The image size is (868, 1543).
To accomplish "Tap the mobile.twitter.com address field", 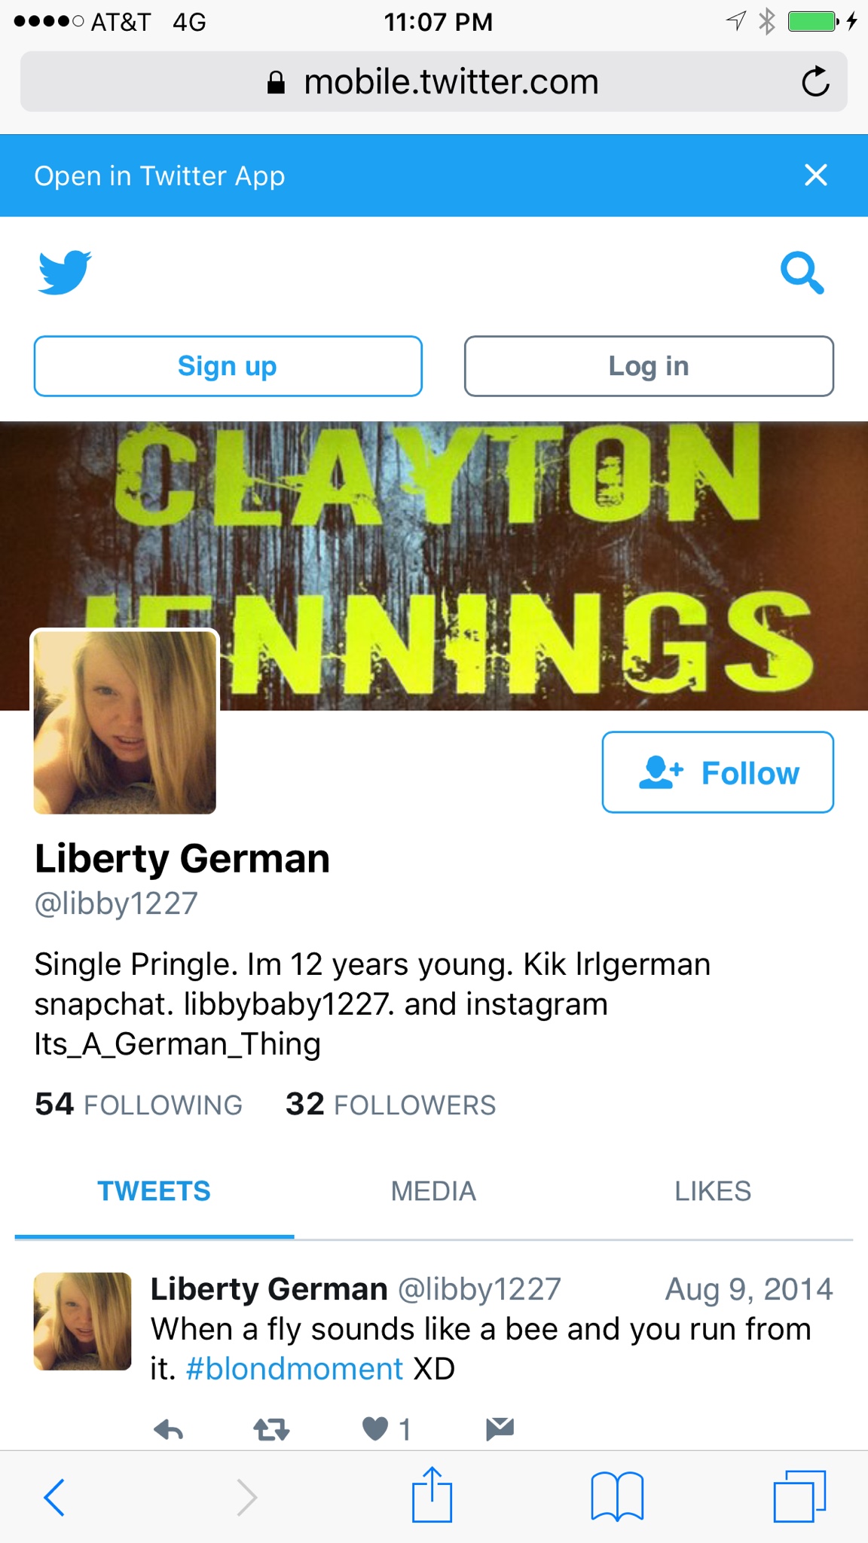I will tap(434, 81).
